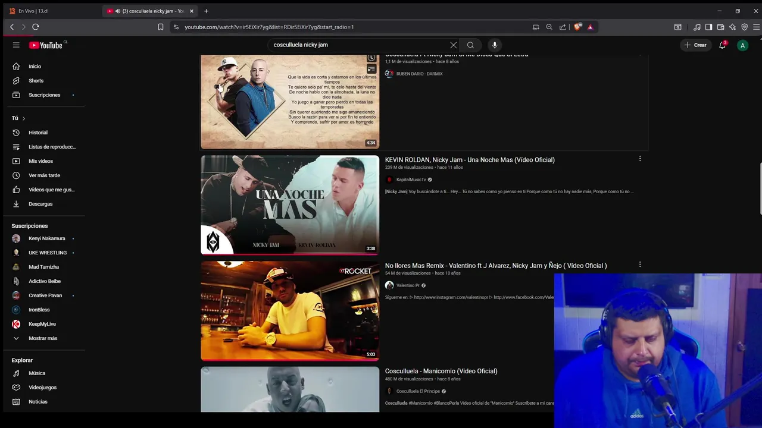The image size is (762, 428).
Task: Open KapitalMusicTv channel link
Action: point(411,180)
